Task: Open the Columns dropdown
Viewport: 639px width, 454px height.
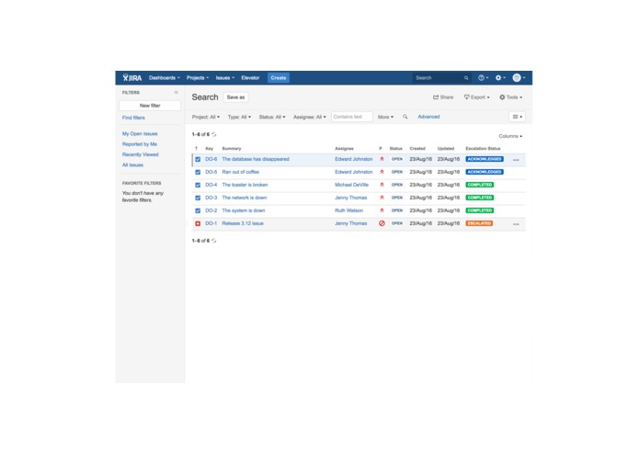Action: tap(510, 136)
